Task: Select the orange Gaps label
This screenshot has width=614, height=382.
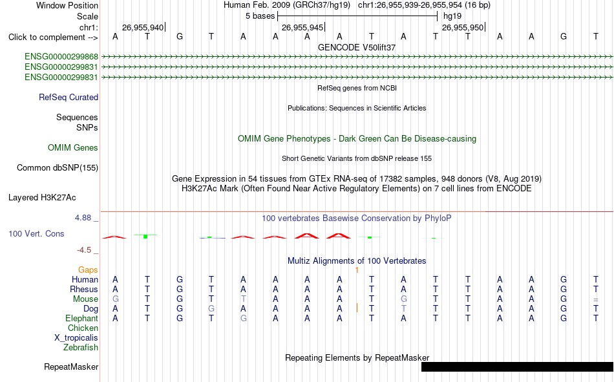Action: point(88,270)
